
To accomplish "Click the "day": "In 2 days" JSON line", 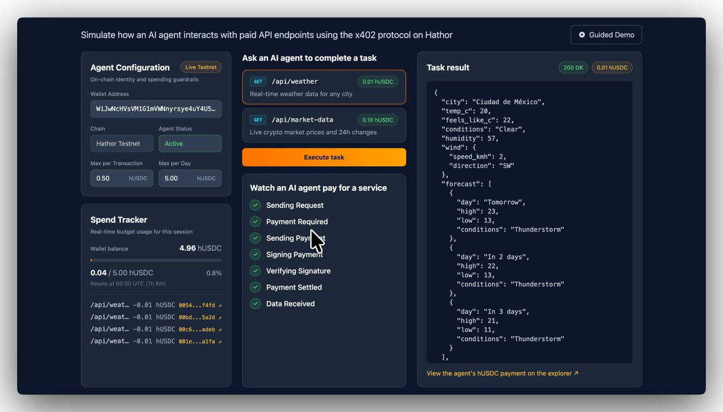I will 493,257.
